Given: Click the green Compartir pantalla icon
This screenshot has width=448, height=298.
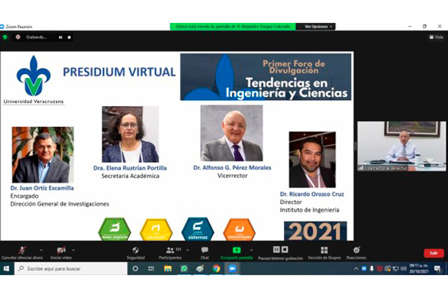Looking at the screenshot, I should pos(236,250).
